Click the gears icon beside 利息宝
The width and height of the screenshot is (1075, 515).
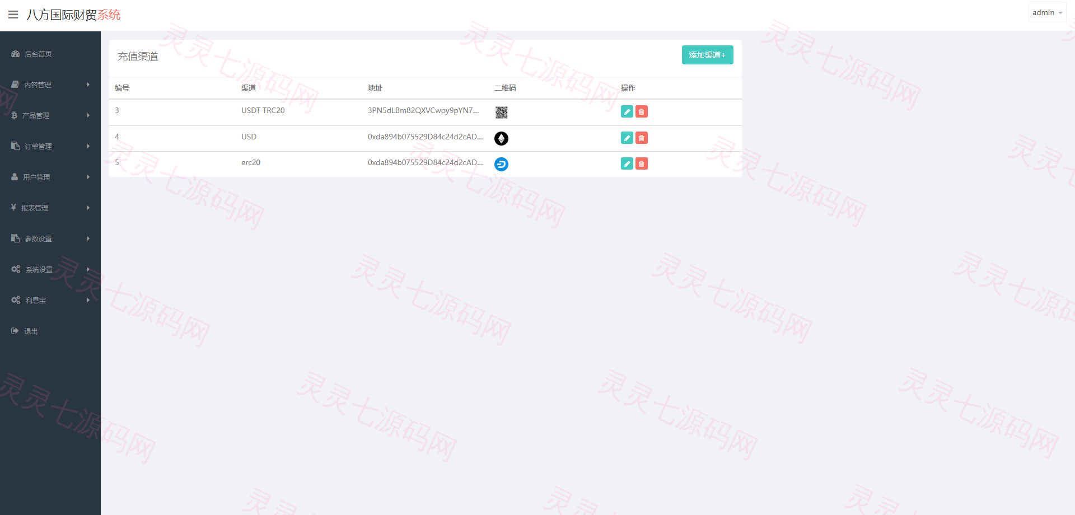click(x=16, y=300)
